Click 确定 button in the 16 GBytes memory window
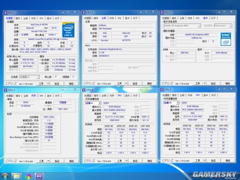The image size is (240, 180). tap(72, 161)
